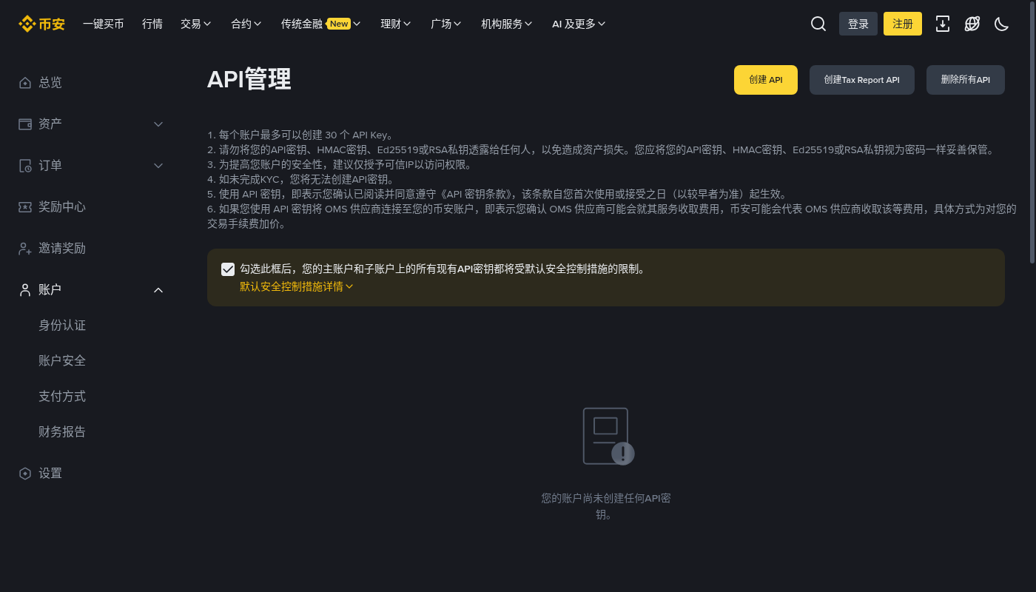The width and height of the screenshot is (1036, 592).
Task: Uncheck the default security controls checkbox
Action: 228,269
